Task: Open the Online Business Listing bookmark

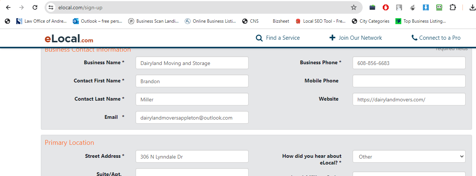Action: [210, 21]
